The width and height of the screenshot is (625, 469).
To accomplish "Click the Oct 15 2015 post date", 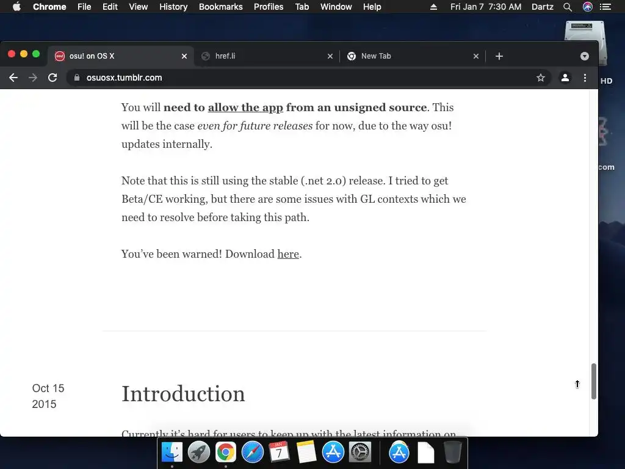I will [48, 396].
